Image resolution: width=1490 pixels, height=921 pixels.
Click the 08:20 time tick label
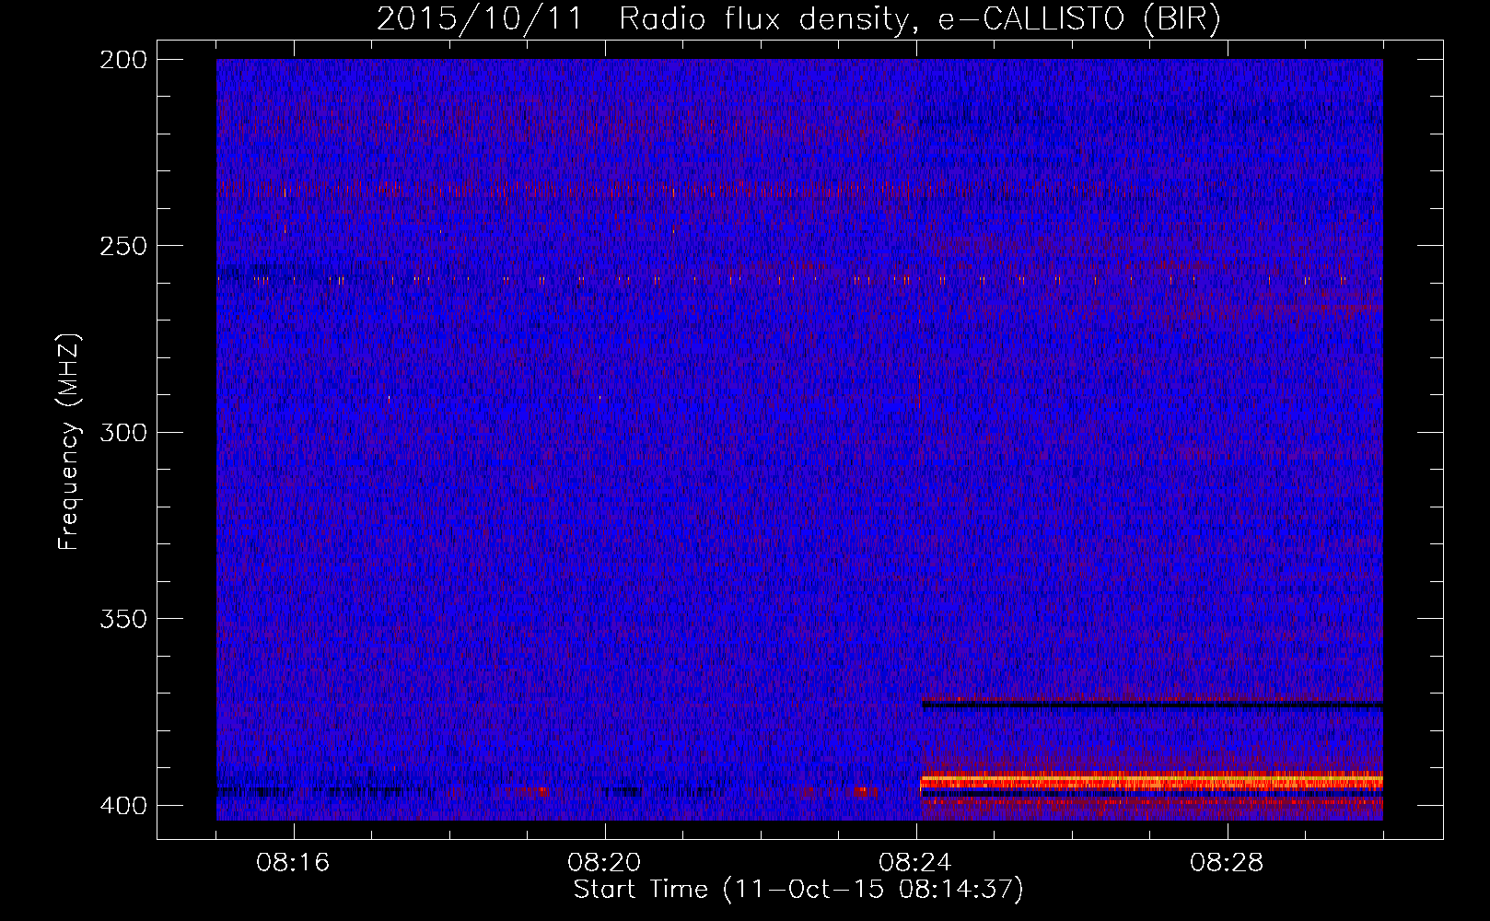[604, 863]
